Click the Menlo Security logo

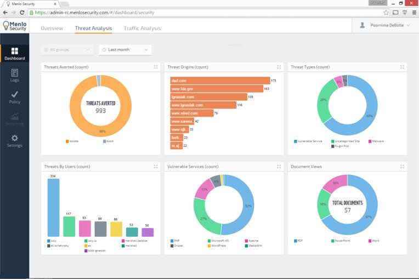tap(15, 26)
